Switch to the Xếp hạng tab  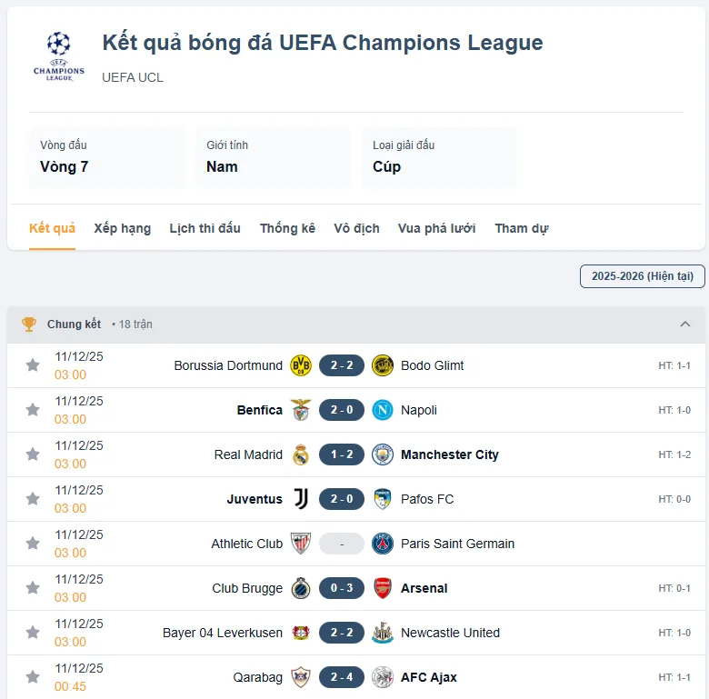(122, 228)
